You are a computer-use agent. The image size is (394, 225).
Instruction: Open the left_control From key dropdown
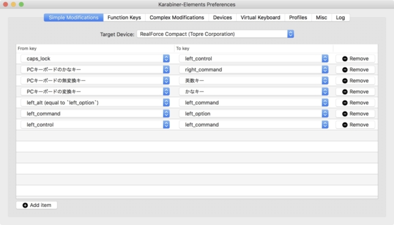pos(95,125)
